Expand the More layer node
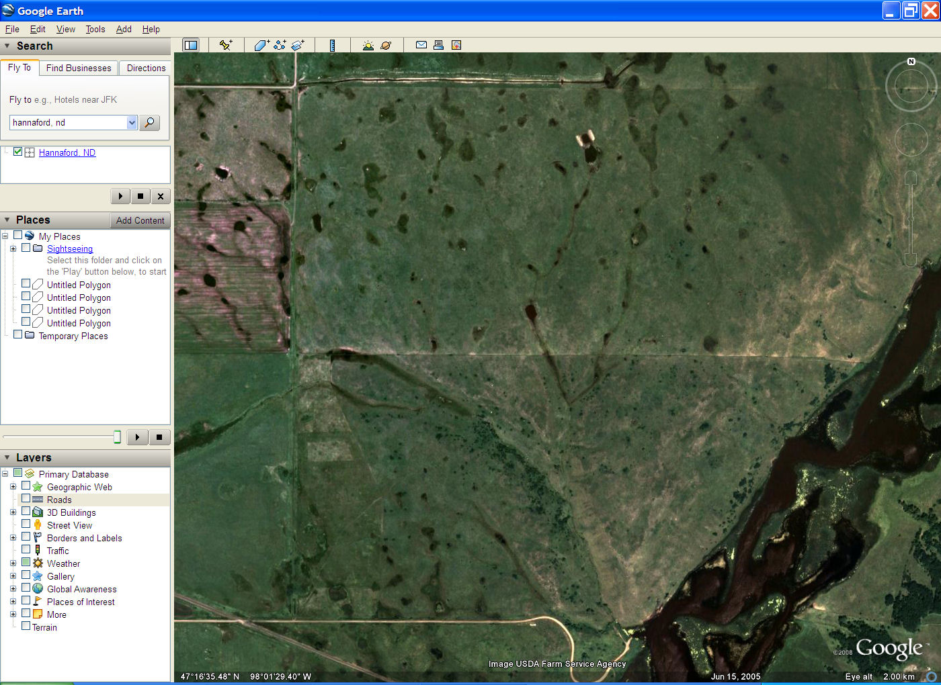 point(13,614)
